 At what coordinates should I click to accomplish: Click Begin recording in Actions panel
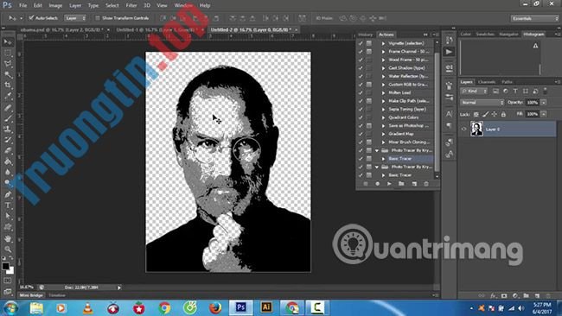click(x=378, y=184)
